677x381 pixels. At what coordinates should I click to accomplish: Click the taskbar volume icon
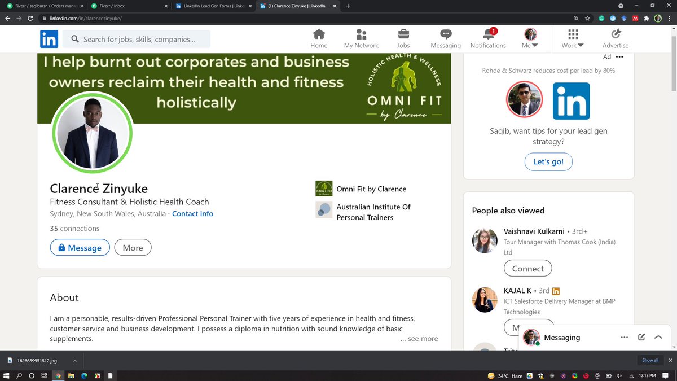click(x=620, y=375)
